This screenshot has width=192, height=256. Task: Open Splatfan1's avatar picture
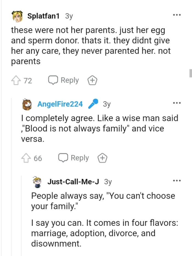coord(16,15)
